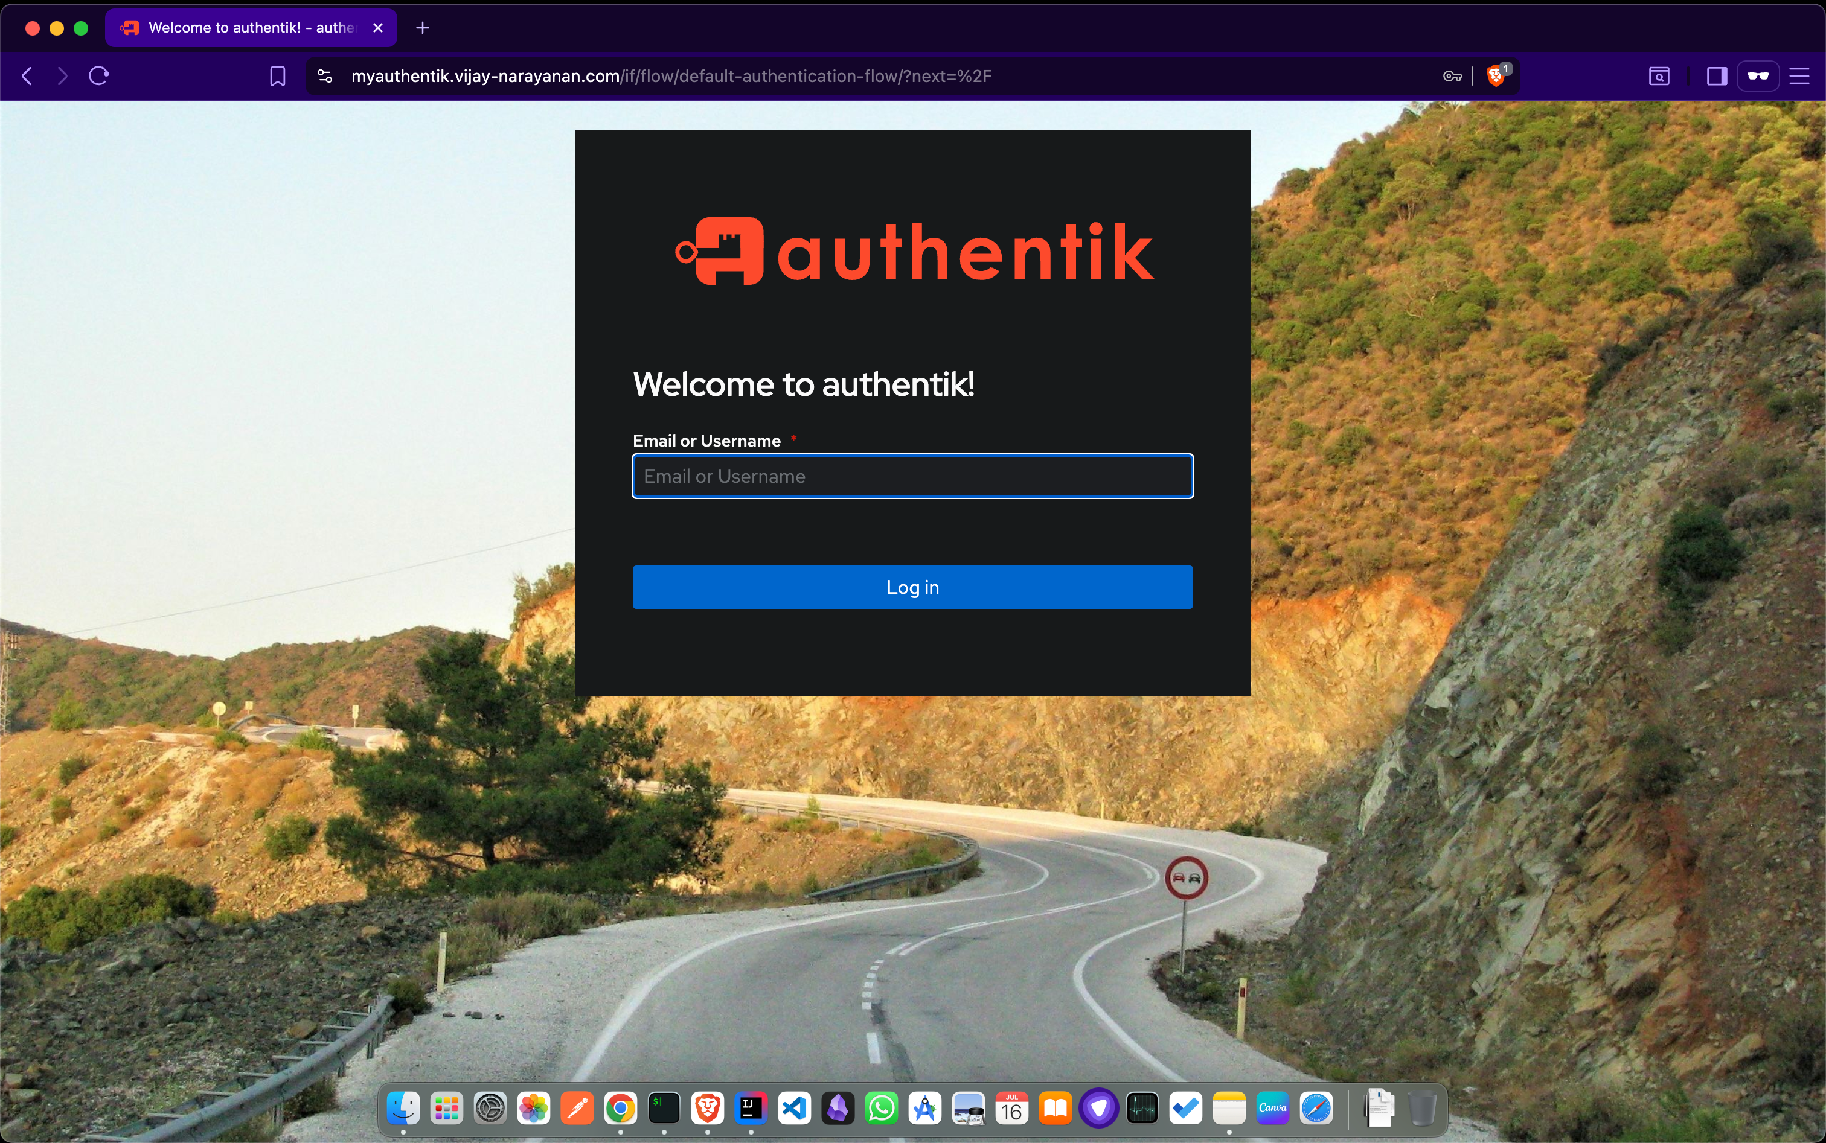Image resolution: width=1826 pixels, height=1143 pixels.
Task: Open site settings icon in address bar
Action: coord(324,77)
